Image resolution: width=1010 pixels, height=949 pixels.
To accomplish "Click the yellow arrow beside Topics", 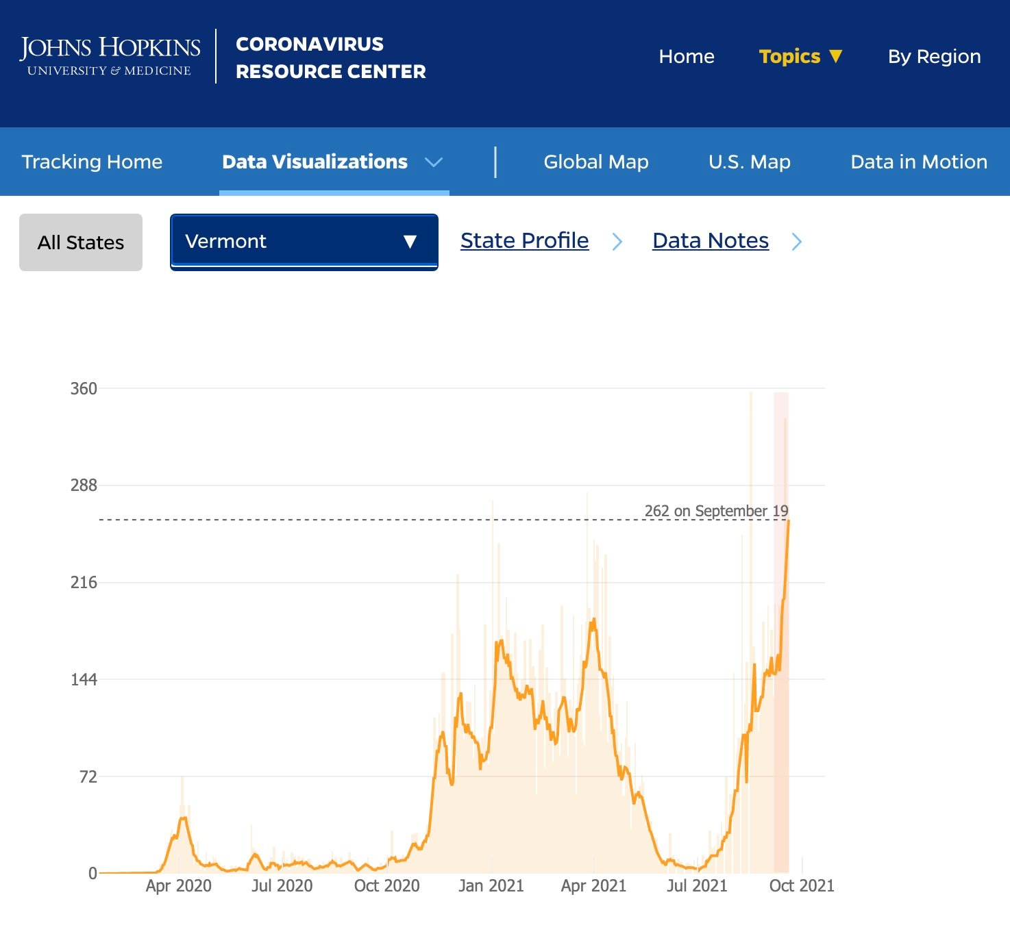I will pyautogui.click(x=835, y=56).
